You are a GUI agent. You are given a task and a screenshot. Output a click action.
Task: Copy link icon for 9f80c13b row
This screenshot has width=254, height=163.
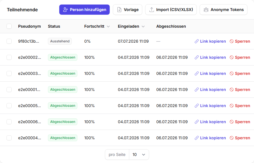[197, 41]
